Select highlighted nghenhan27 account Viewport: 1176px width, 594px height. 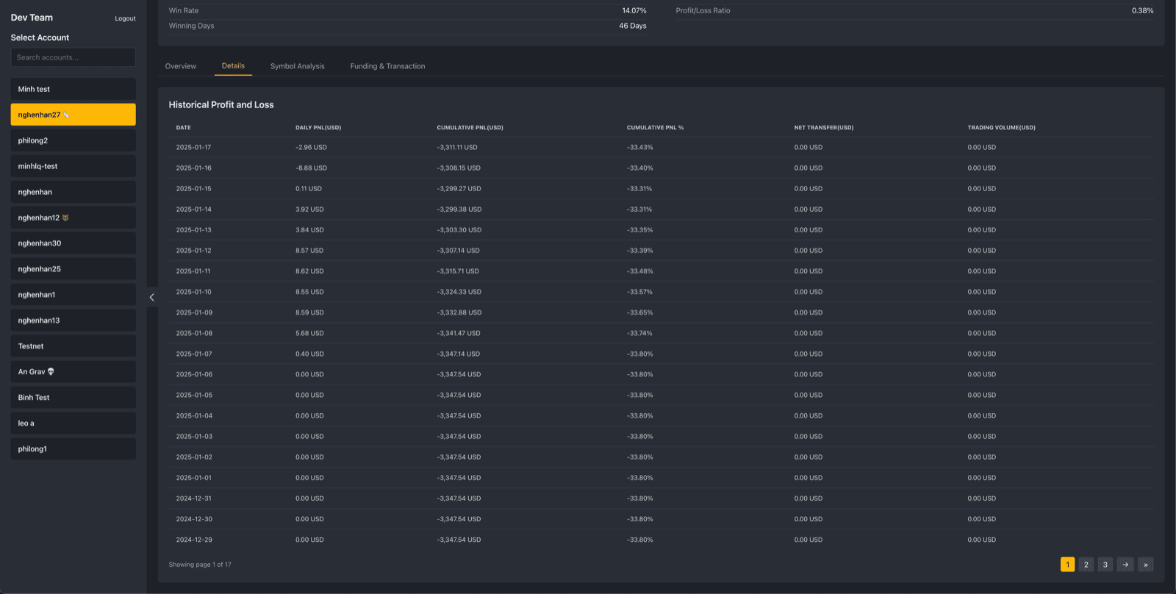coord(73,115)
